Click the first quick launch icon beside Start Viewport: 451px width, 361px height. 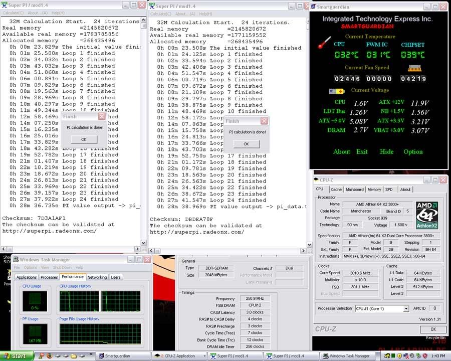pyautogui.click(x=42, y=356)
